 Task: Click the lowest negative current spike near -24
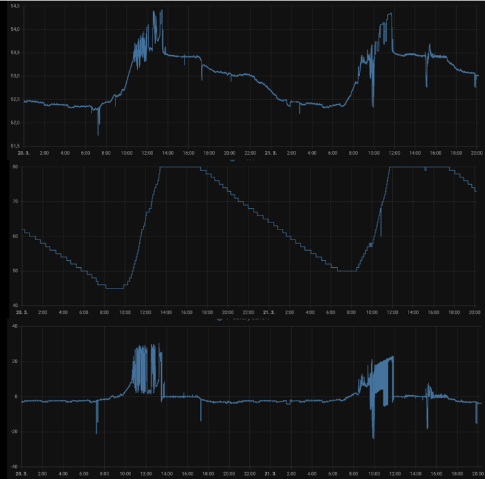373,438
